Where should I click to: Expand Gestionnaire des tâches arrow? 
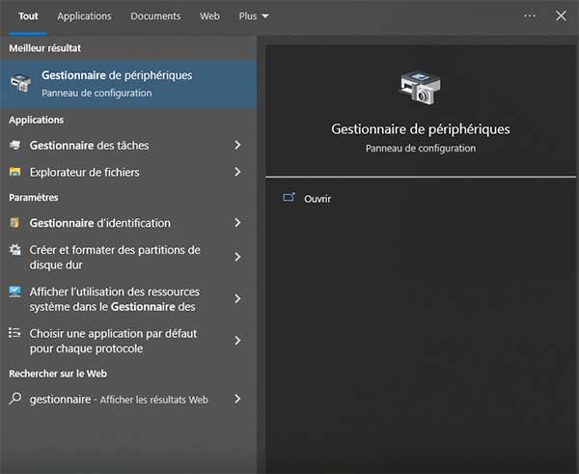237,145
